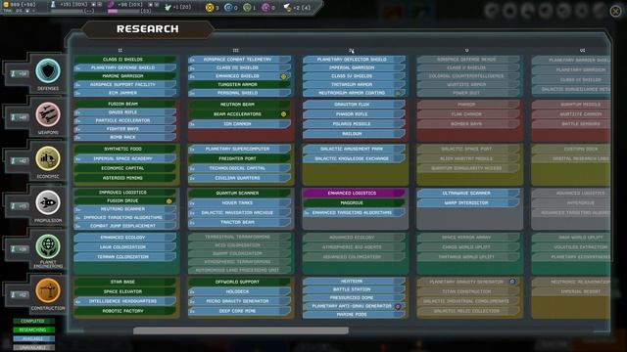Image resolution: width=627 pixels, height=352 pixels.
Task: Select Class III Shields technology
Action: [239, 67]
